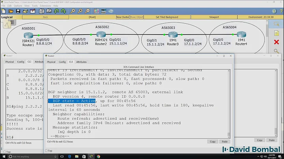Open the Tools menu
This screenshot has width=284, height=159.
tap(35, 6)
